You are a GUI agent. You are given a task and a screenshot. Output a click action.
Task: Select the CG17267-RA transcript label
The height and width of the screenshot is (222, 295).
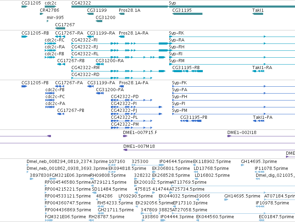point(69,33)
